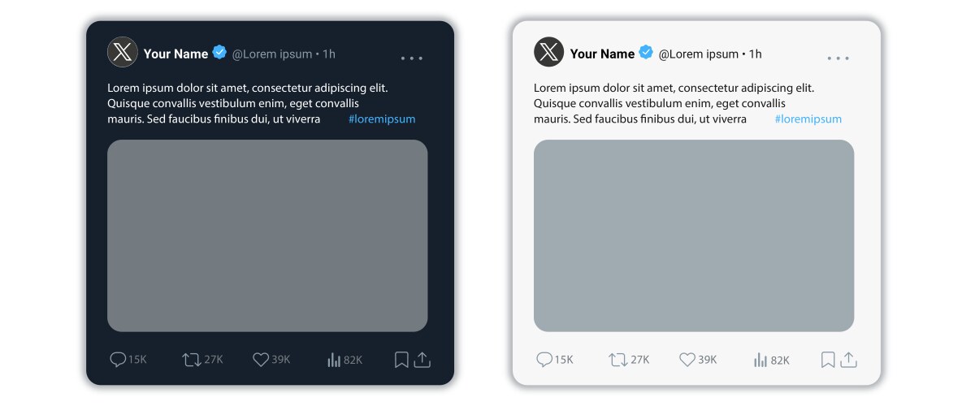This screenshot has height=406, width=975.
Task: Open the media placeholder in dark post
Action: pyautogui.click(x=267, y=235)
